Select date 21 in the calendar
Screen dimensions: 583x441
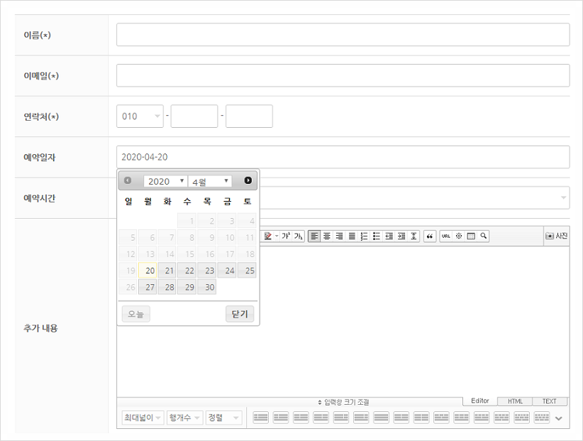coord(167,271)
